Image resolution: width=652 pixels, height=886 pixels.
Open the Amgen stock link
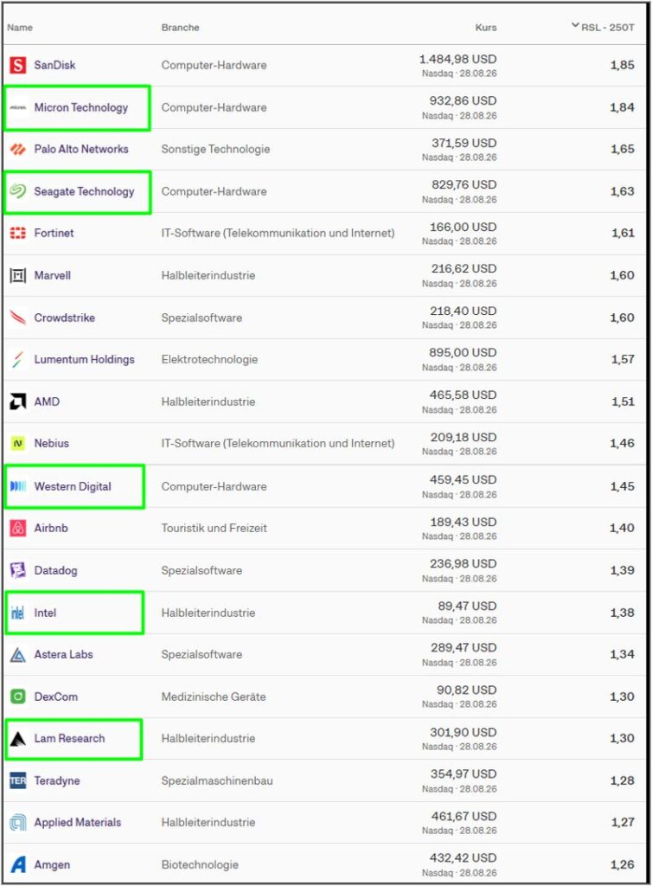(x=52, y=864)
